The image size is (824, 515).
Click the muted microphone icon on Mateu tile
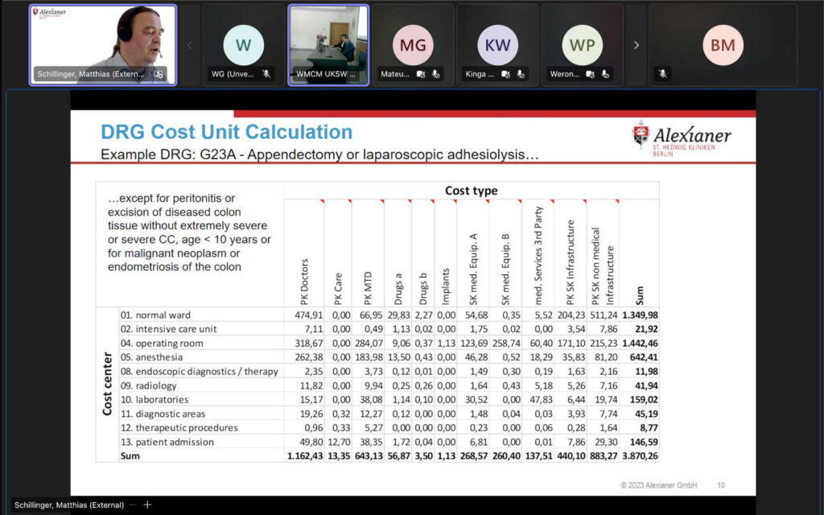tap(435, 74)
